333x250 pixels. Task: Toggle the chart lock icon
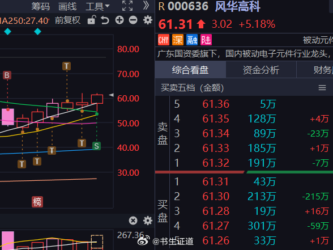(92, 20)
